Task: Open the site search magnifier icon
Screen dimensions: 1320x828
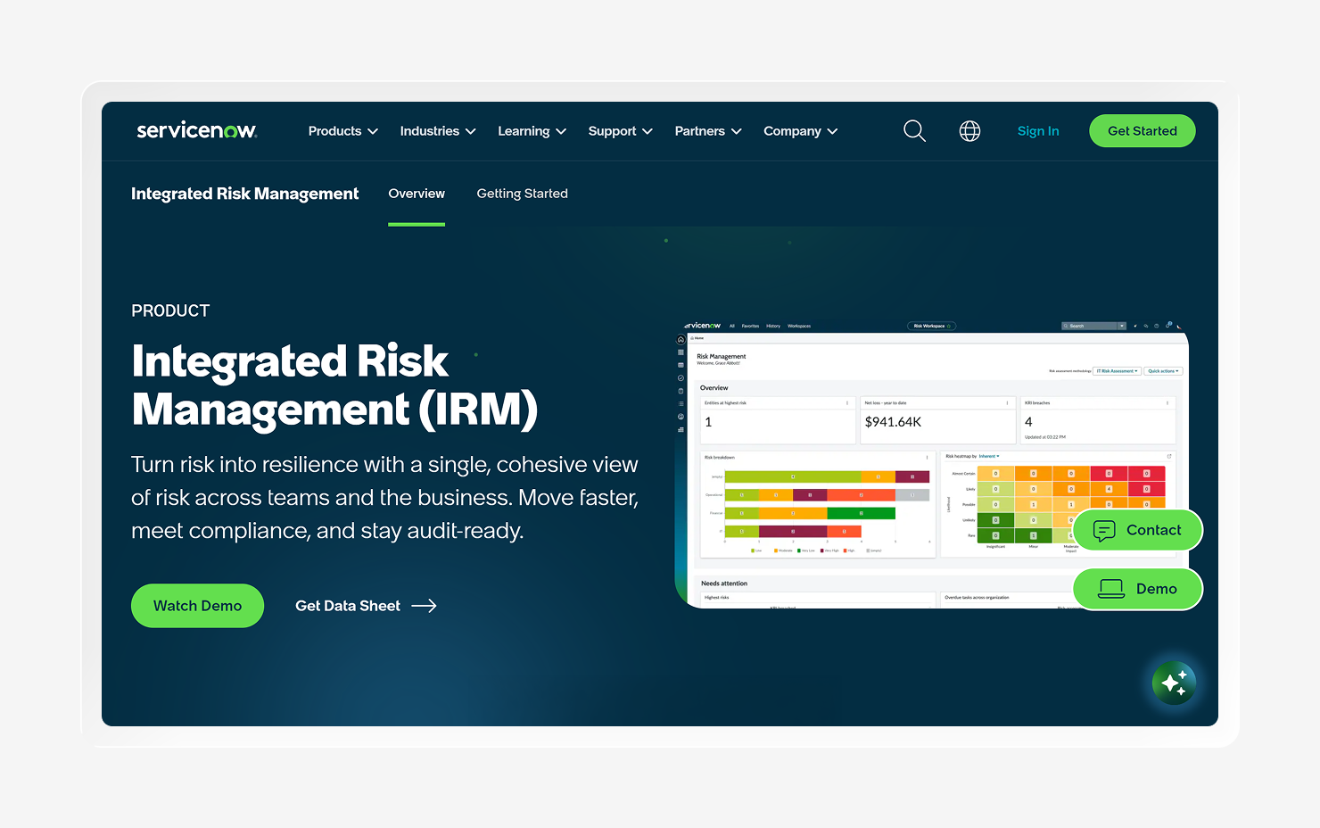Action: pos(914,131)
